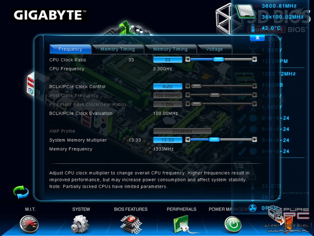
Task: Click the fan icon beside 0RPM
Action: [253, 208]
